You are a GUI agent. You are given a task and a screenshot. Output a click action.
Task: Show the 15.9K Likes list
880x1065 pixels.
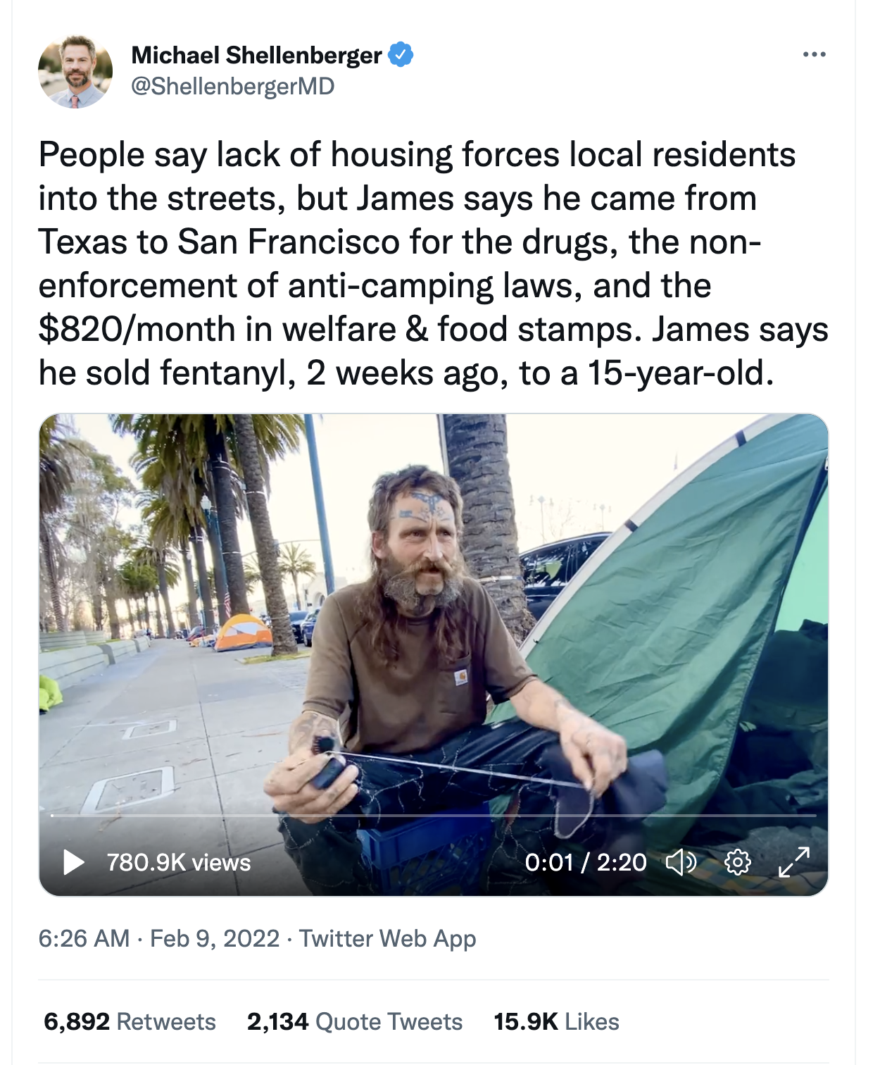point(556,1021)
